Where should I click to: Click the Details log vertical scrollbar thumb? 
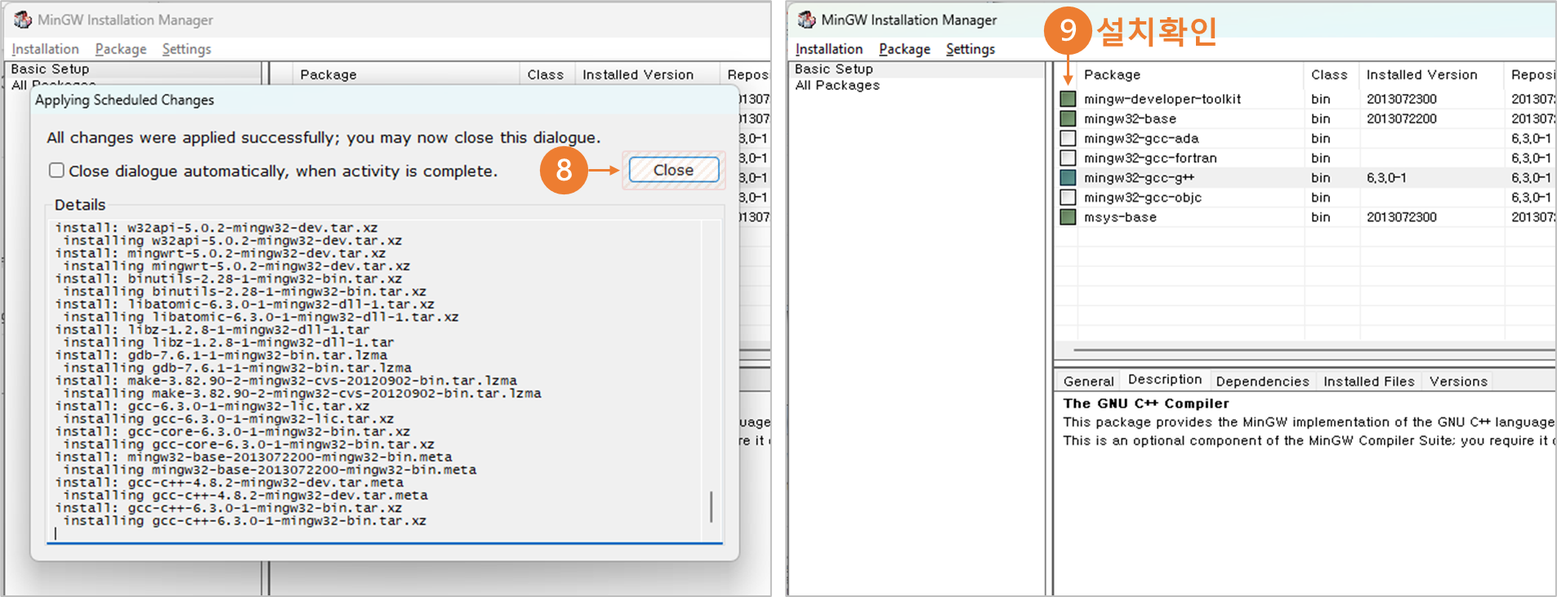(712, 506)
